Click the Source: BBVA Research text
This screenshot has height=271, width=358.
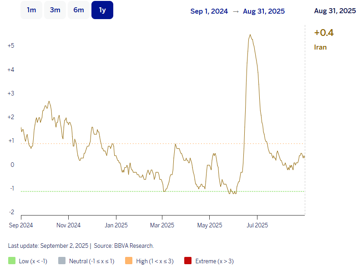[x=124, y=246]
